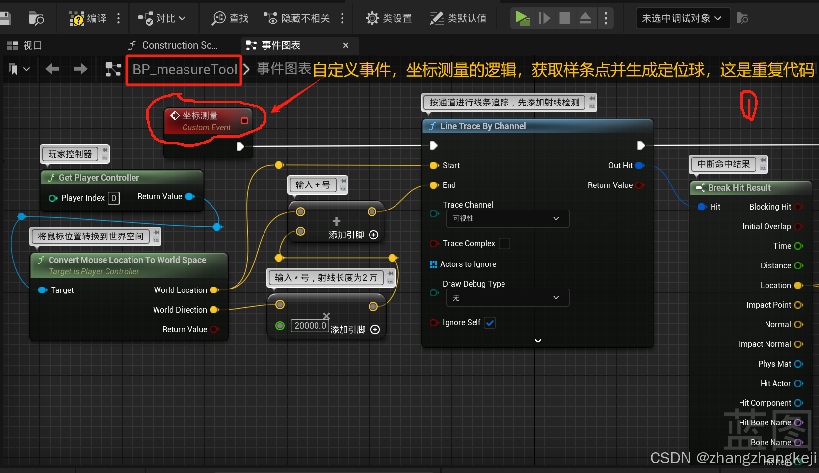Uncheck the Ignore Self checkbox
The height and width of the screenshot is (473, 819).
pyautogui.click(x=490, y=323)
